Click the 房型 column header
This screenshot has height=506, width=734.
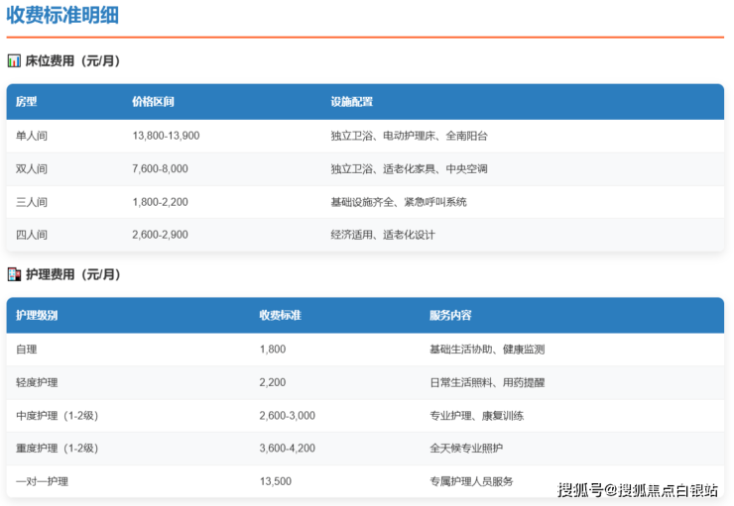(x=27, y=102)
